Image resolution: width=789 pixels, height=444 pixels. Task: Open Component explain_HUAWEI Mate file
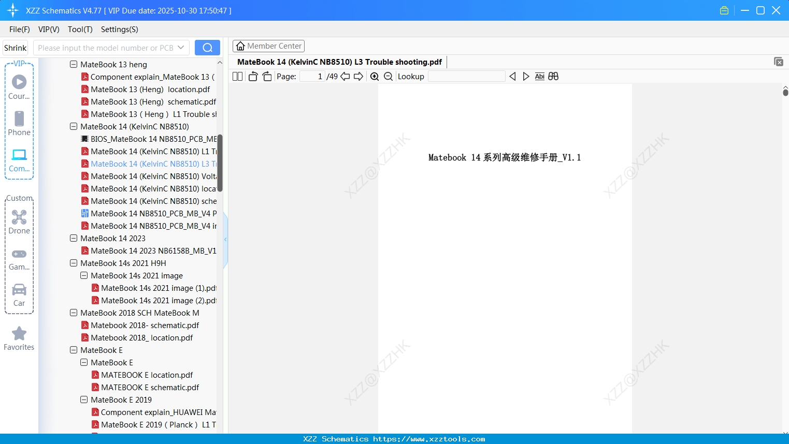tap(154, 412)
